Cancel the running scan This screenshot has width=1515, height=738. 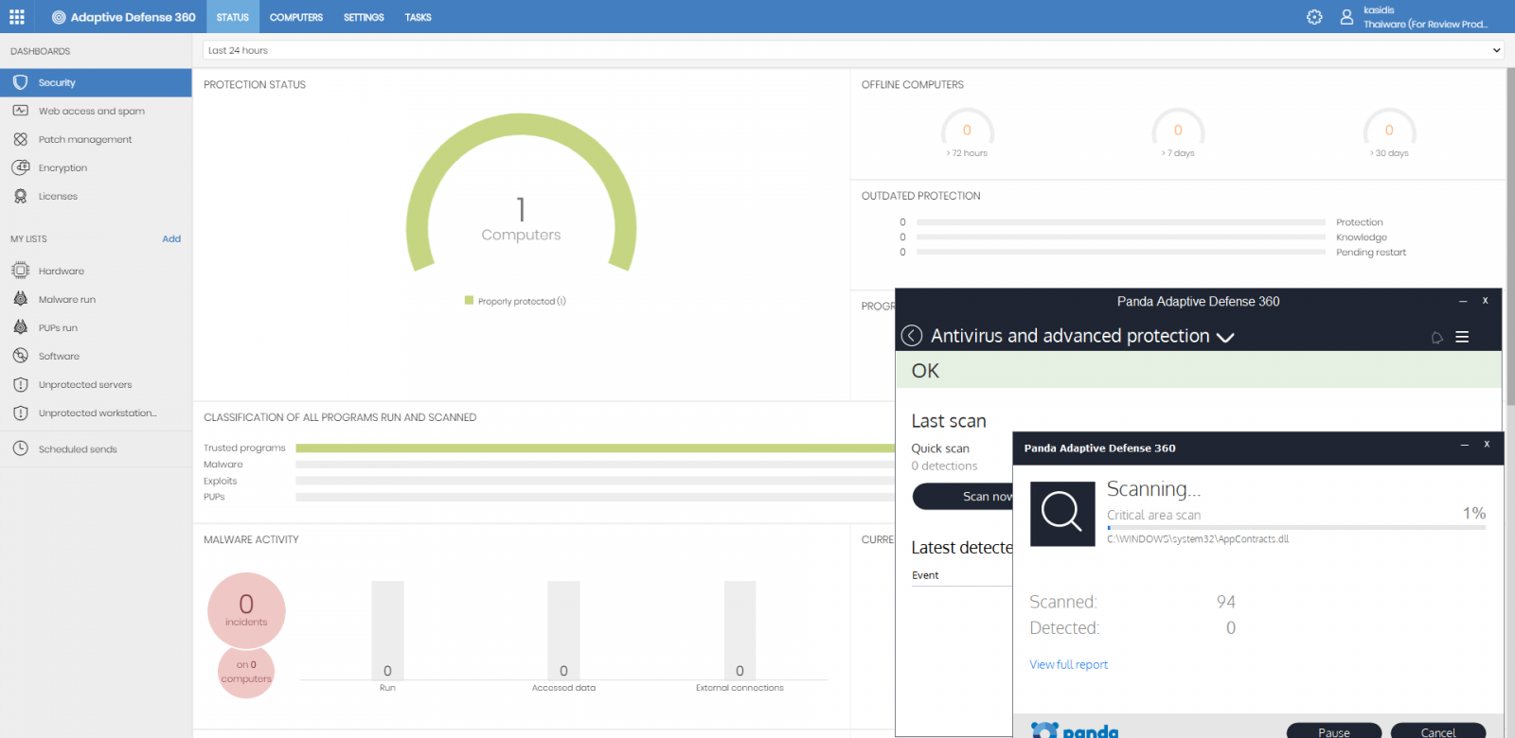pyautogui.click(x=1438, y=731)
